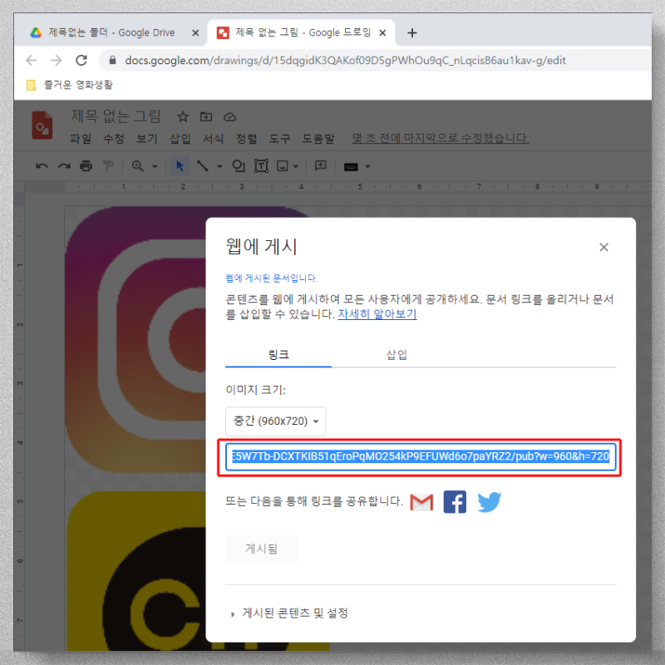Open the move-to-folder icon
Viewport: 665px width, 665px height.
click(206, 116)
